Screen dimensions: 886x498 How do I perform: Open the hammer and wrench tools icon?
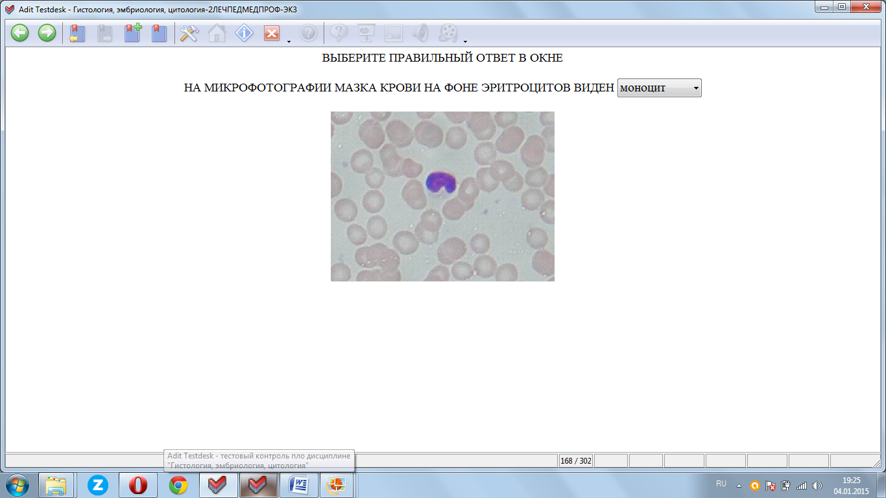tap(189, 33)
